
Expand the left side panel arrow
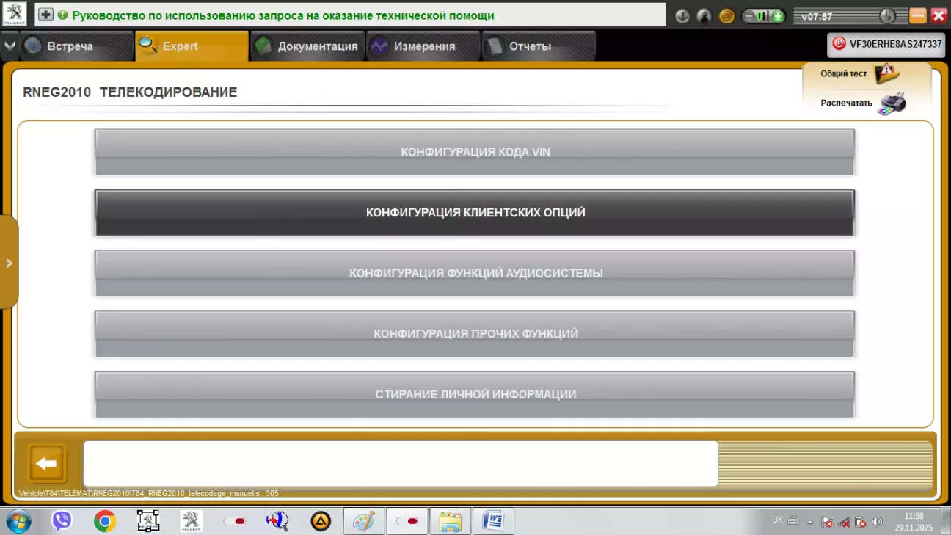click(x=9, y=263)
